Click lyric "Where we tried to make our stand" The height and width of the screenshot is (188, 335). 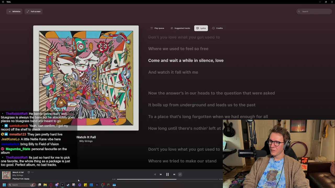click(x=182, y=161)
